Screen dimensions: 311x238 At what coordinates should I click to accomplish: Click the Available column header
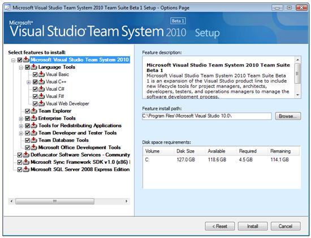coord(221,151)
